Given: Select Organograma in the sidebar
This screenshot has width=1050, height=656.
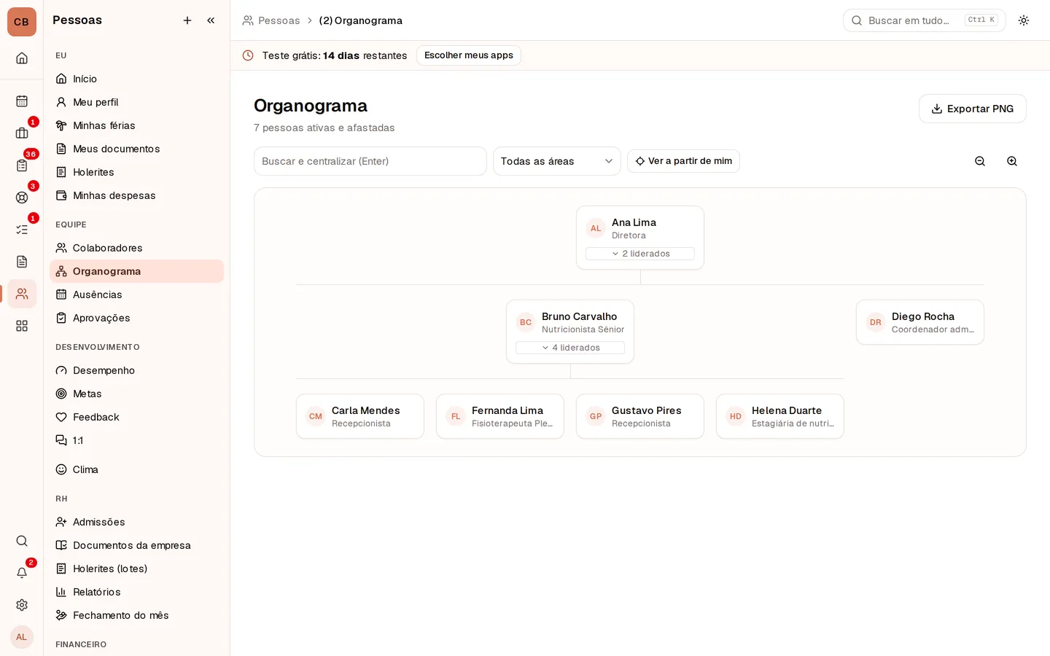Looking at the screenshot, I should tap(136, 271).
